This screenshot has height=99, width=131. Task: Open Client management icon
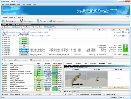click(4, 21)
